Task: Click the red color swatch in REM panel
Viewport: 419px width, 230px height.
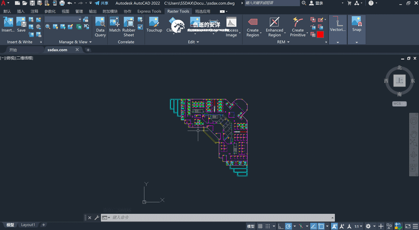Action: click(320, 34)
